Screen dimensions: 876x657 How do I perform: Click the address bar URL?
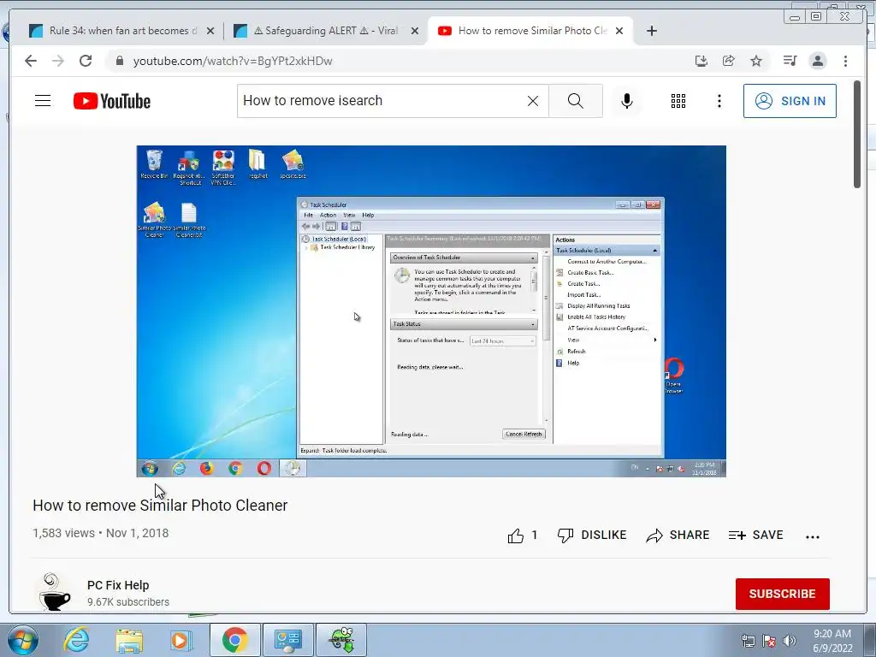(233, 61)
